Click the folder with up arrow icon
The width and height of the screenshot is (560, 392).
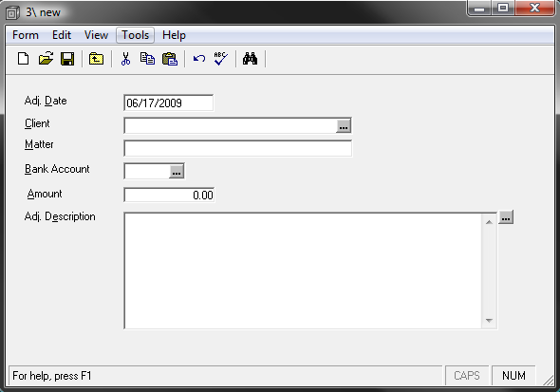coord(96,59)
